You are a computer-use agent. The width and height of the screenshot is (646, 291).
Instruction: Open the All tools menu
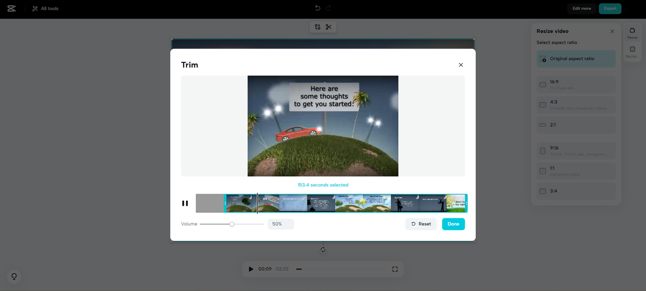pyautogui.click(x=45, y=8)
